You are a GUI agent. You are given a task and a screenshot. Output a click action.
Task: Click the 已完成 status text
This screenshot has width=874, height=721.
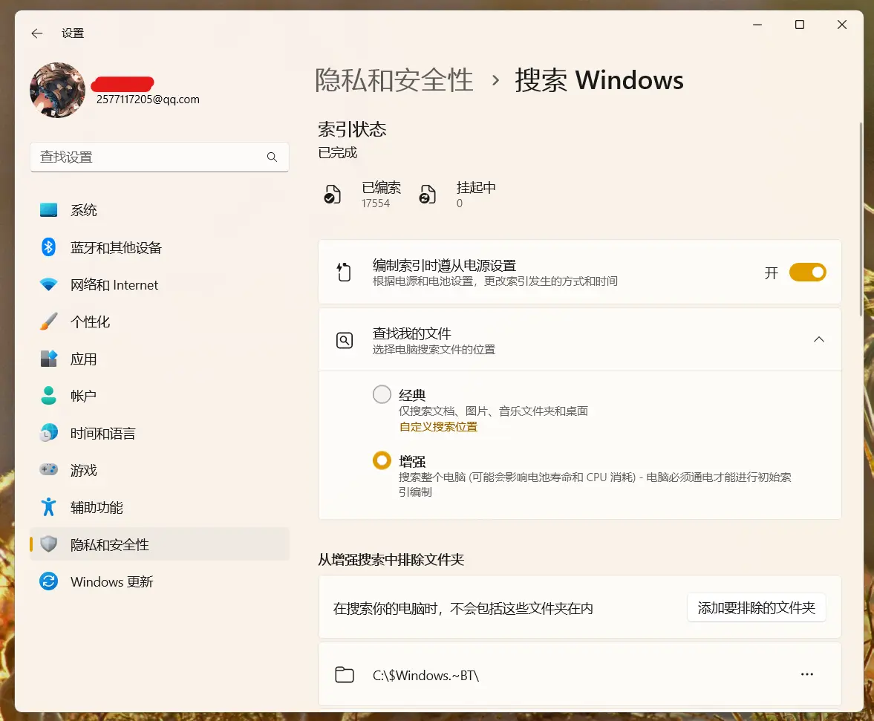pyautogui.click(x=337, y=153)
